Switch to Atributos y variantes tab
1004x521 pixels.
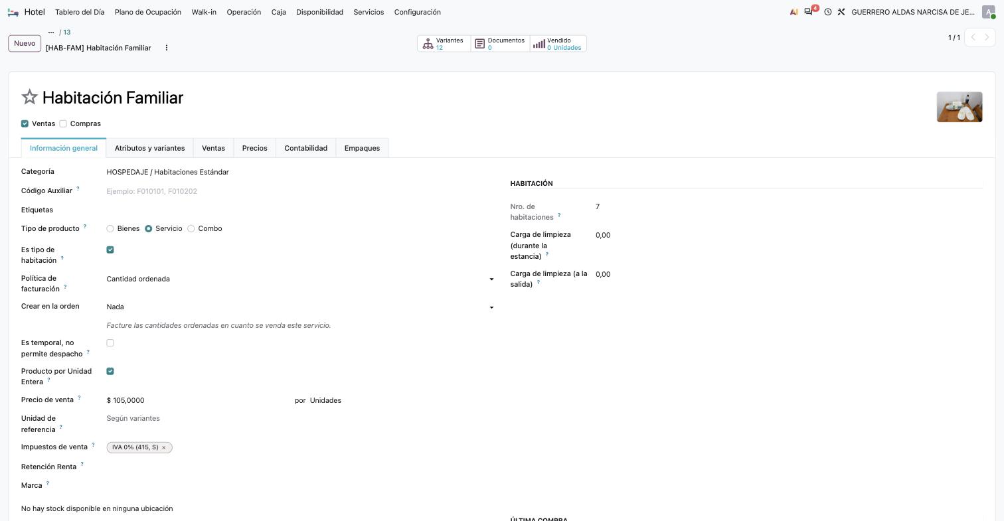click(x=149, y=148)
